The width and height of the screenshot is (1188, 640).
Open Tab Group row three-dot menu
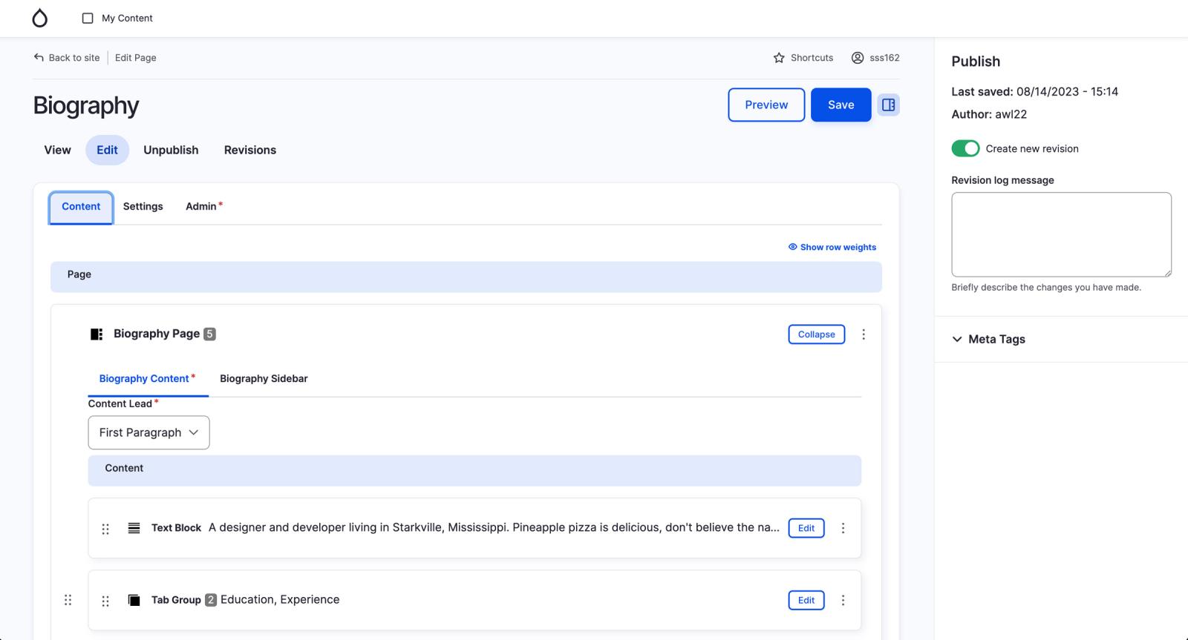tap(843, 600)
